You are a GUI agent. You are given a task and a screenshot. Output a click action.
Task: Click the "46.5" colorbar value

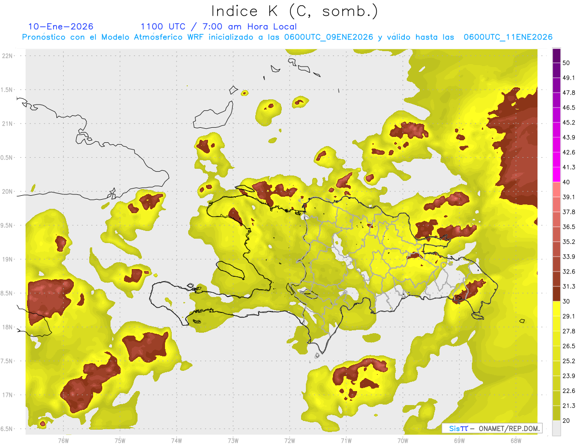pos(569,108)
